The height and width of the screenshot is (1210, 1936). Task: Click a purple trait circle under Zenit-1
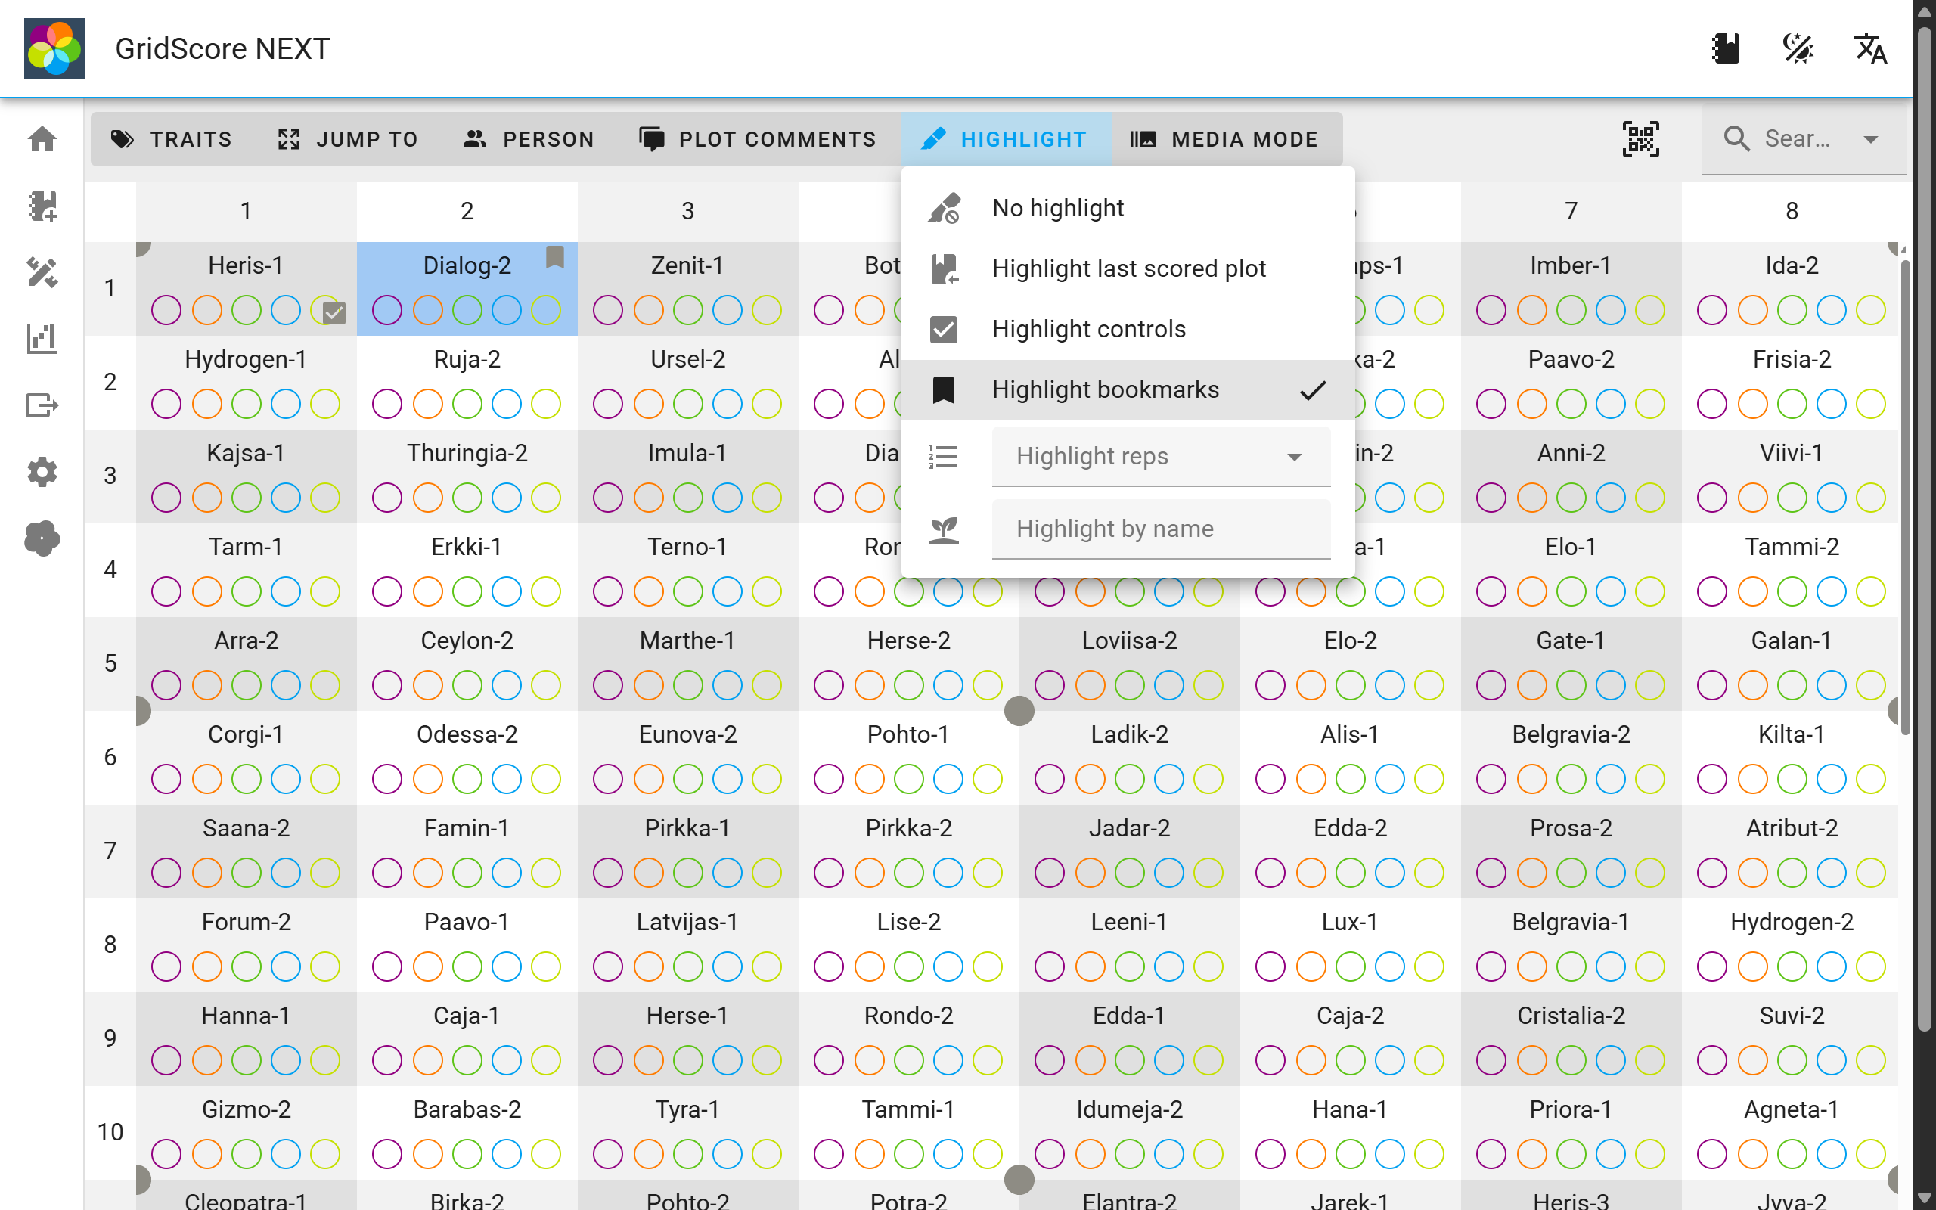coord(609,310)
